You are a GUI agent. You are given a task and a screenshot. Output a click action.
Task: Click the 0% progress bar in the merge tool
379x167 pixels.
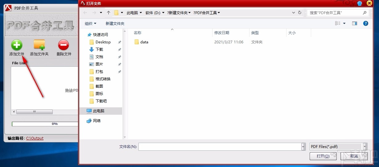pos(45,124)
